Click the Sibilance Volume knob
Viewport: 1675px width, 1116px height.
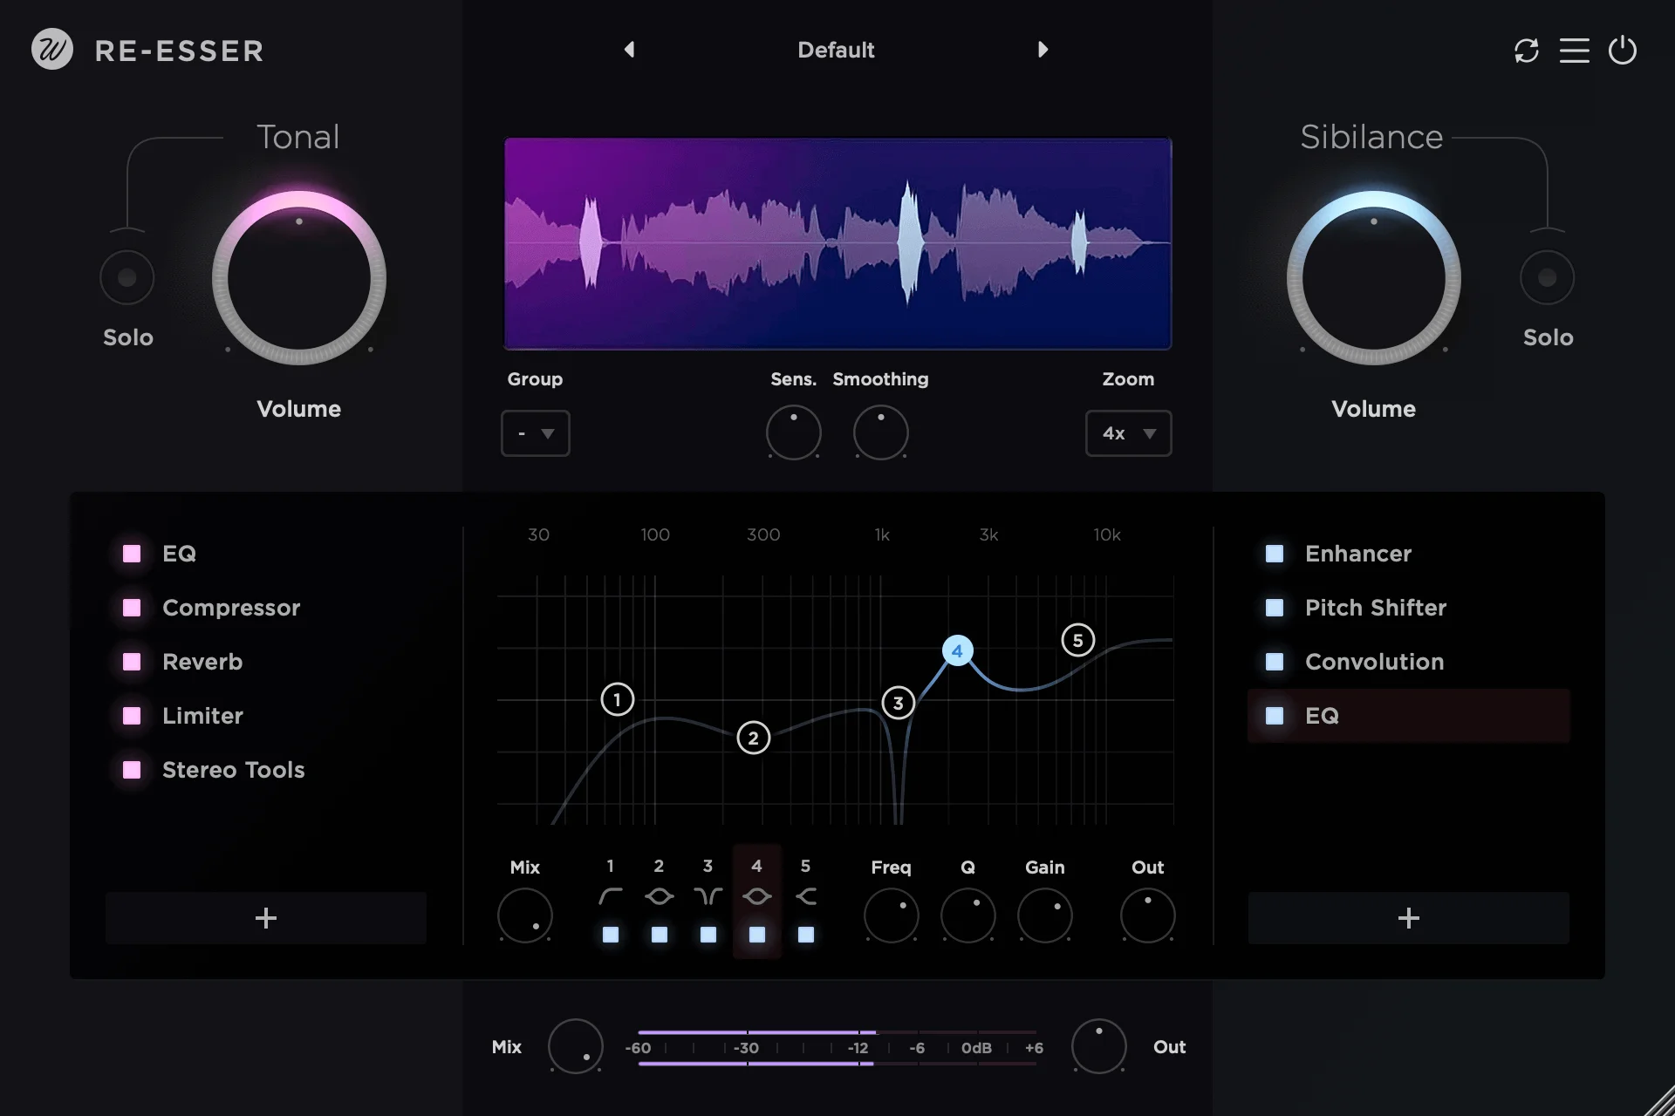1373,279
